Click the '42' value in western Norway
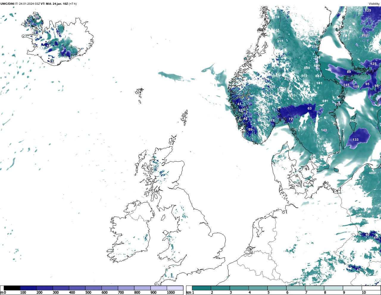 tap(241, 110)
